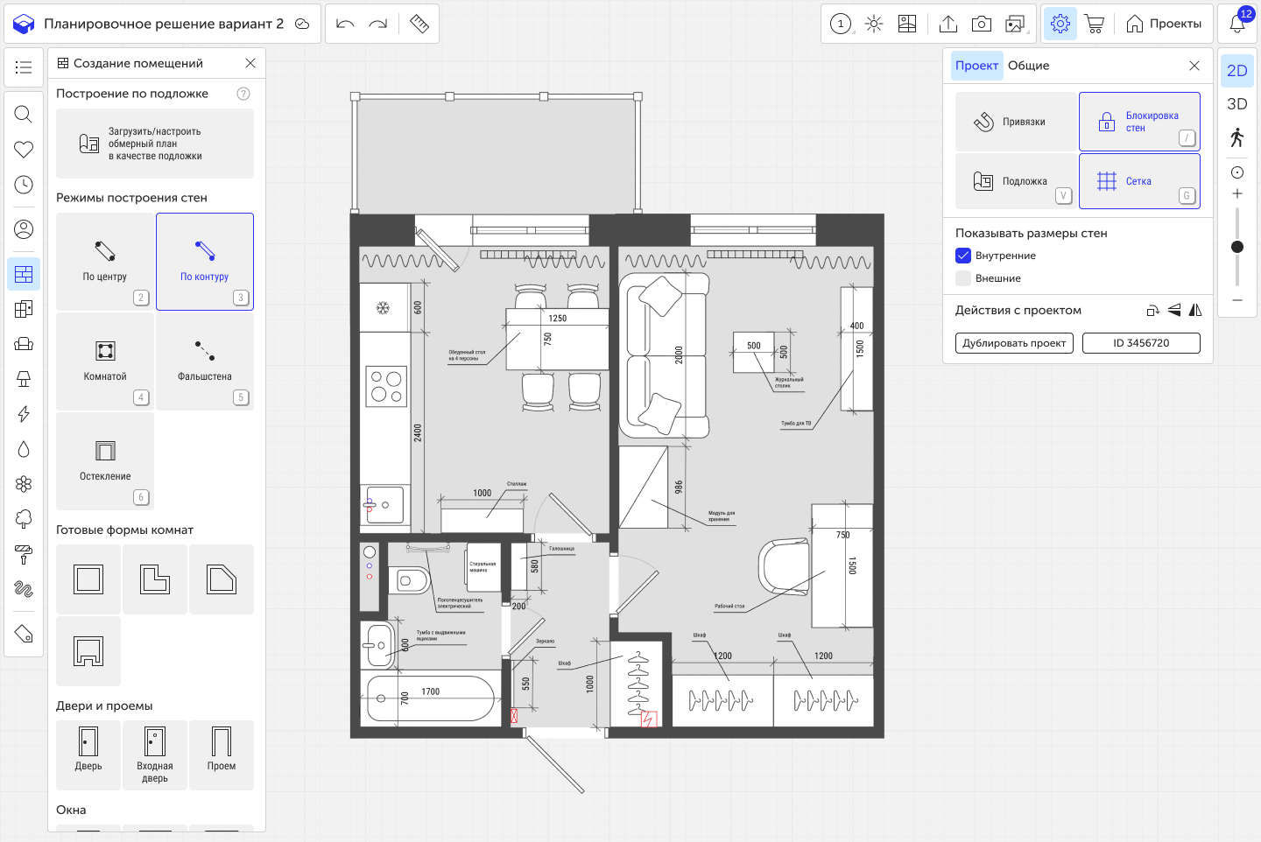Open Проекты from the top bar
The height and width of the screenshot is (842, 1261).
point(1164,24)
